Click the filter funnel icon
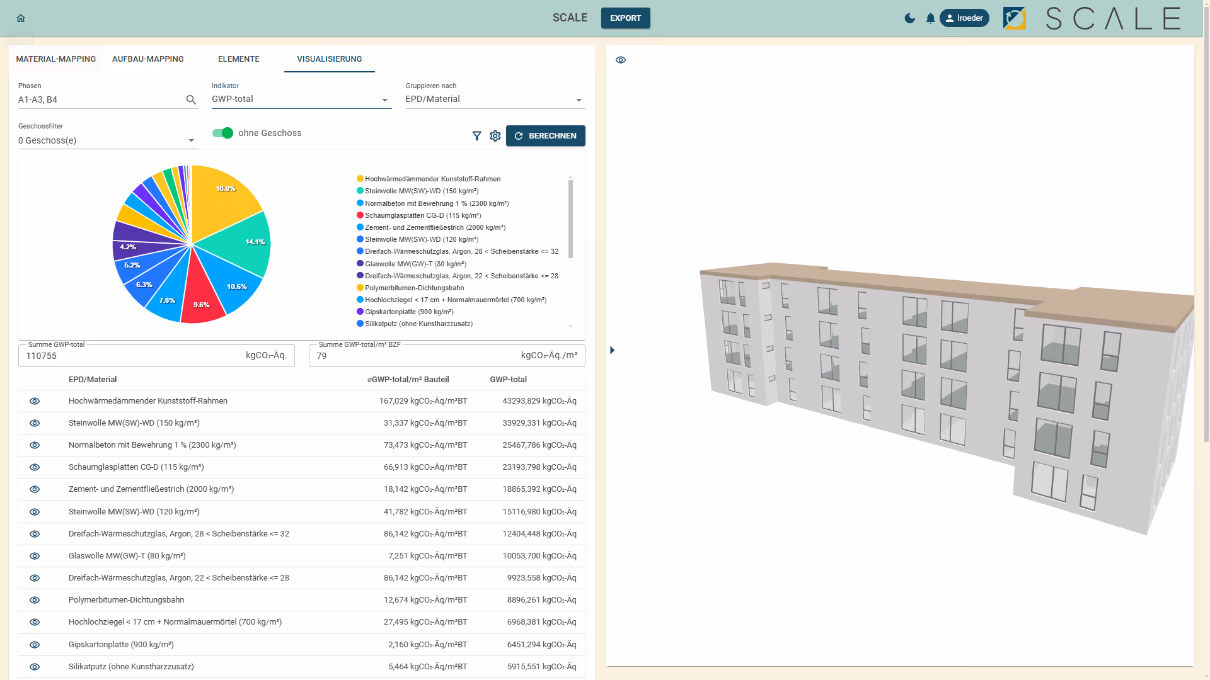This screenshot has height=680, width=1210. click(476, 136)
